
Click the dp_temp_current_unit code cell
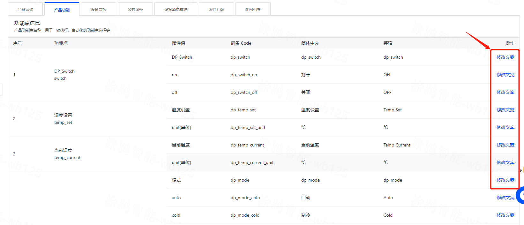pyautogui.click(x=252, y=162)
